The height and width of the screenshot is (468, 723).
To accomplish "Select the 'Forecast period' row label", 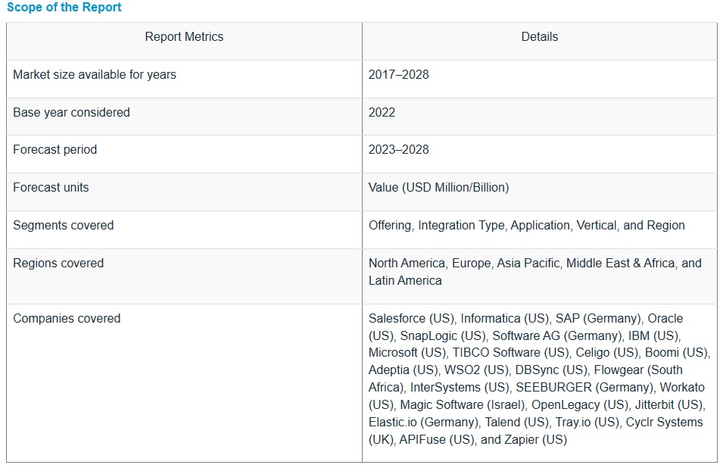I will tap(55, 149).
